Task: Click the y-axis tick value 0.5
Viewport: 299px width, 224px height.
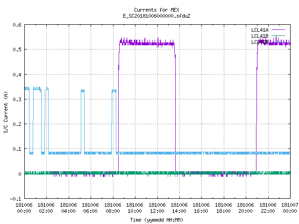Action: (x=17, y=49)
